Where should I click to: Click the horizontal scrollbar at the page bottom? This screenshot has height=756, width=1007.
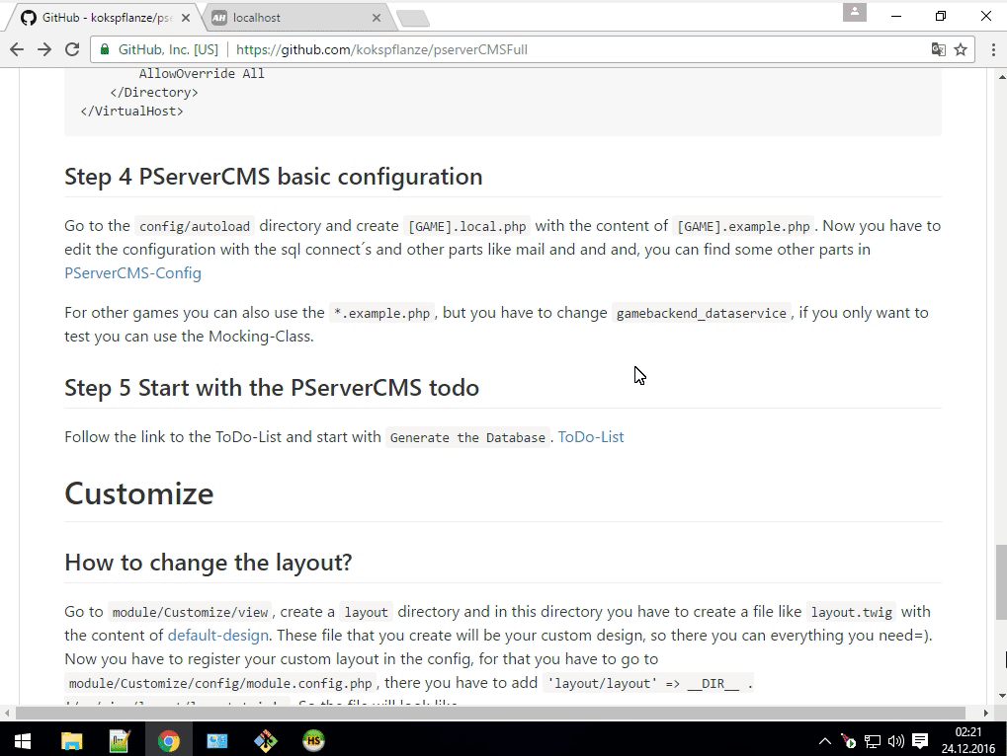pyautogui.click(x=494, y=713)
